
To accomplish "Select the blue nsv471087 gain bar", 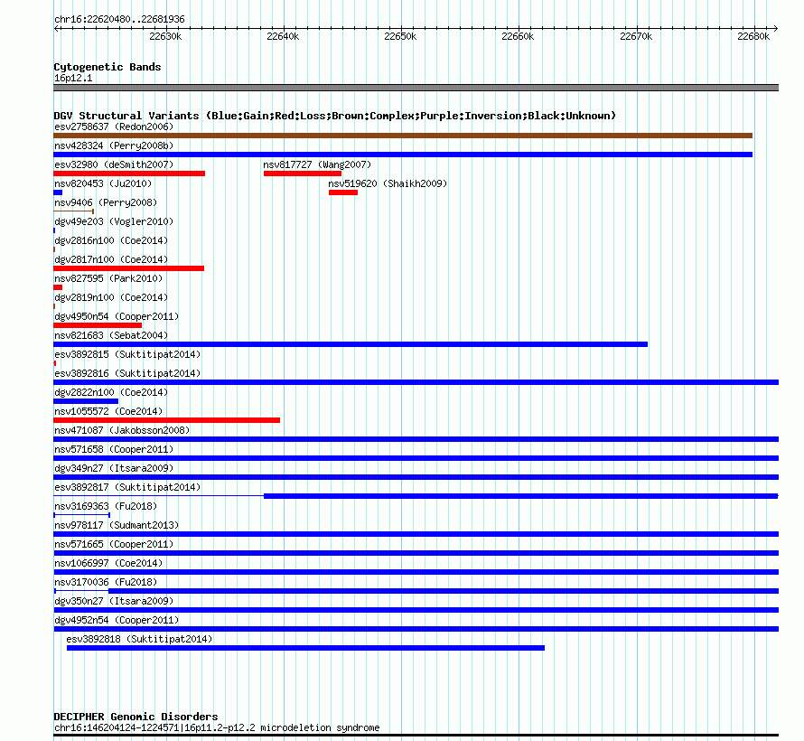I will pyautogui.click(x=416, y=439).
